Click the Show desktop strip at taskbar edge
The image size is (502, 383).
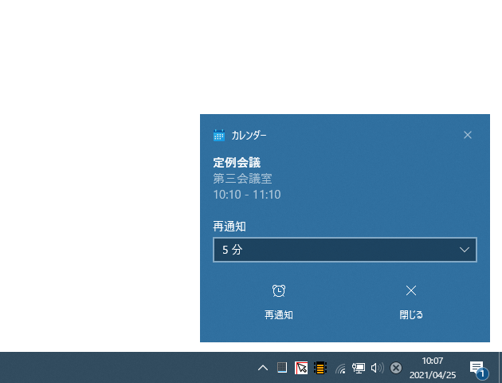tap(500, 368)
